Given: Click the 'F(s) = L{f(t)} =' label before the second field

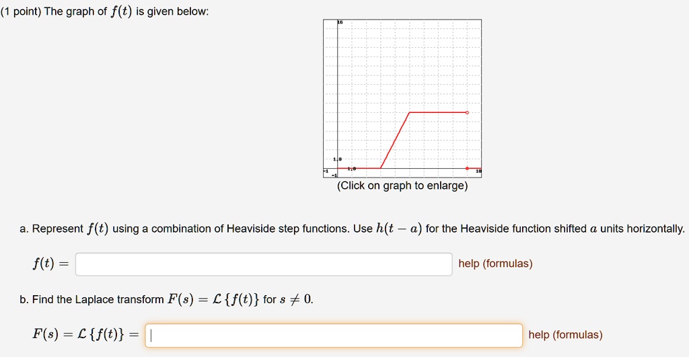Looking at the screenshot, I should (85, 335).
